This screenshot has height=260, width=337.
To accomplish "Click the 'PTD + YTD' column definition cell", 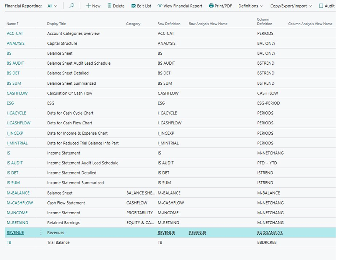I will click(267, 163).
